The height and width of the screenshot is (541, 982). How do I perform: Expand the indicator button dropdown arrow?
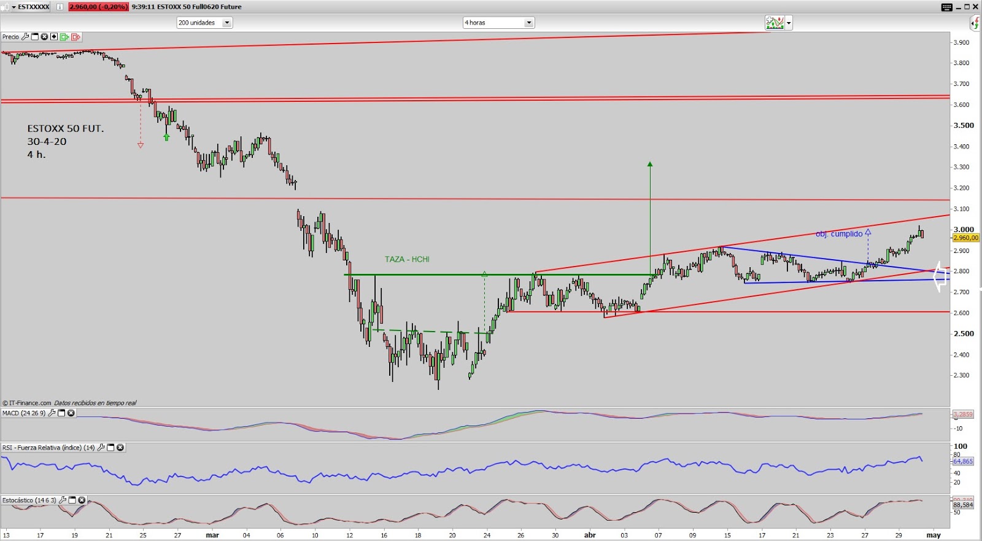(x=789, y=23)
